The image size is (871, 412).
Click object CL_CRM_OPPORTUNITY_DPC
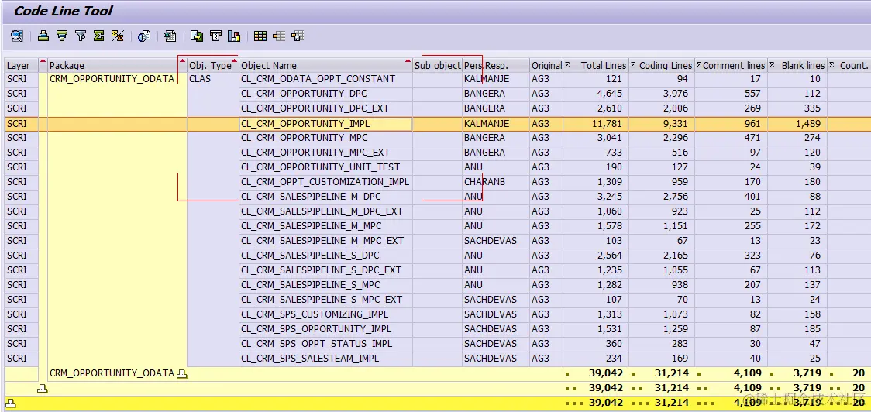click(x=325, y=93)
